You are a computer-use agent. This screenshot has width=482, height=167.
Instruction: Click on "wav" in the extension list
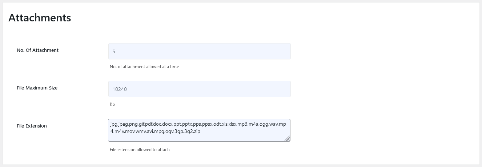pyautogui.click(x=273, y=124)
